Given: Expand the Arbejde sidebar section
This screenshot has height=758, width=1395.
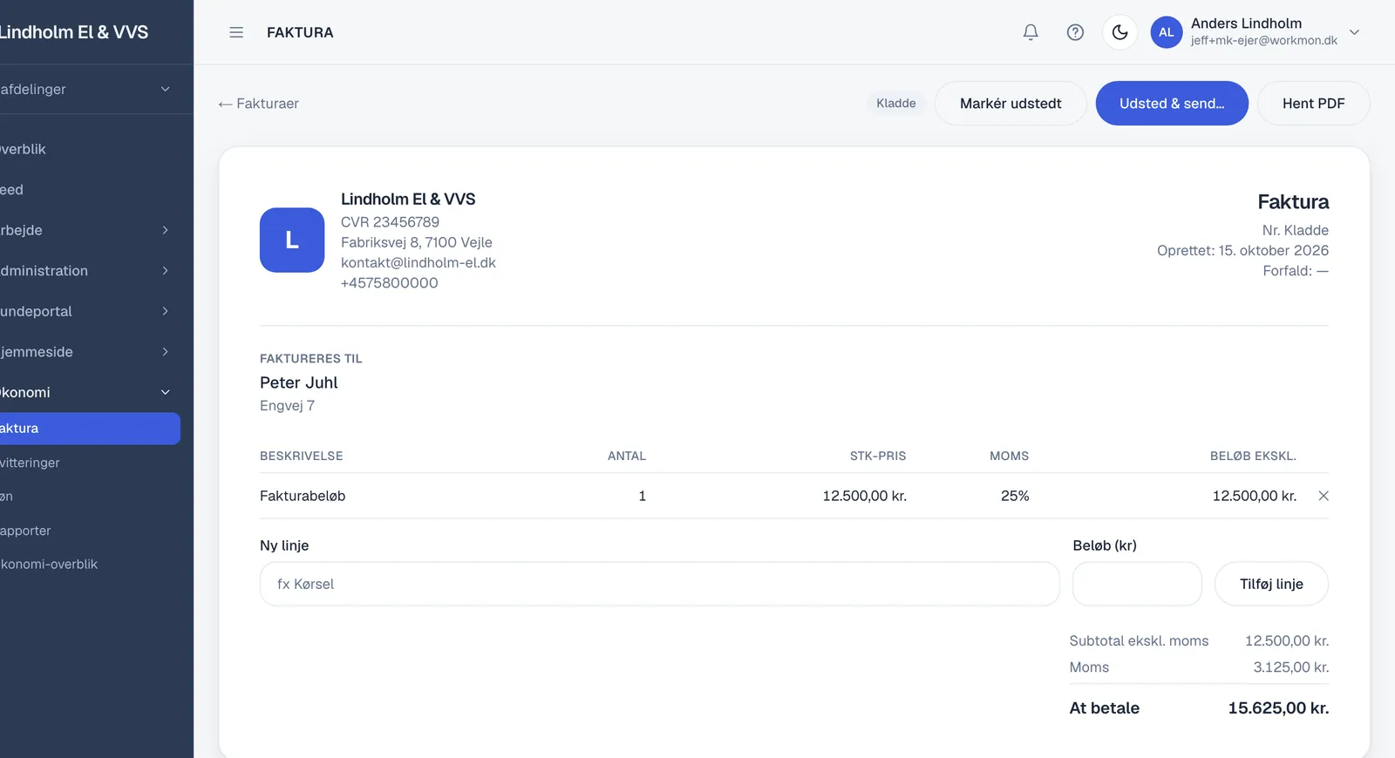Looking at the screenshot, I should (85, 230).
